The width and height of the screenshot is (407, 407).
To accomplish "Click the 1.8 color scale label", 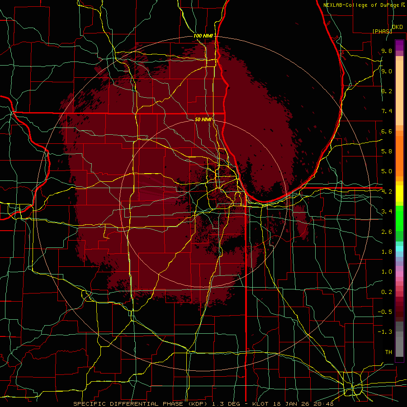I will (387, 252).
